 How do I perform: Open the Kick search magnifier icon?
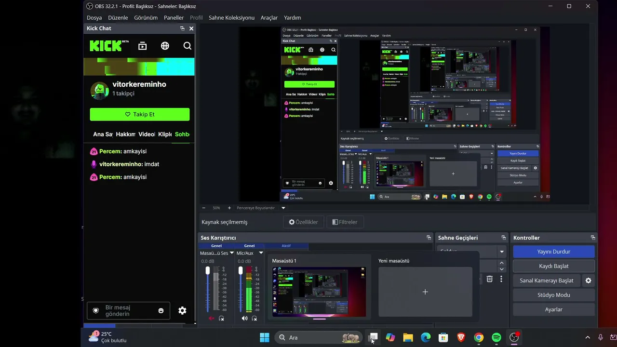[x=188, y=46]
